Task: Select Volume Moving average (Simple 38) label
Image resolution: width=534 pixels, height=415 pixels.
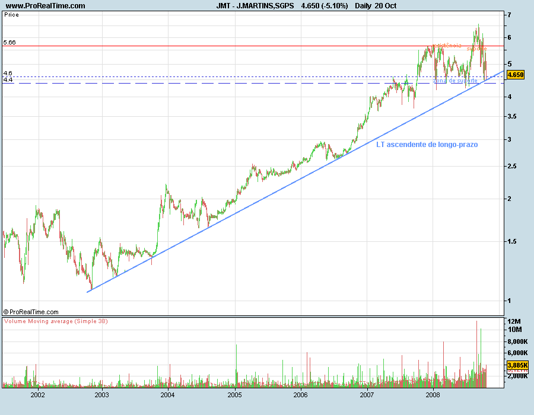Action: (56, 321)
